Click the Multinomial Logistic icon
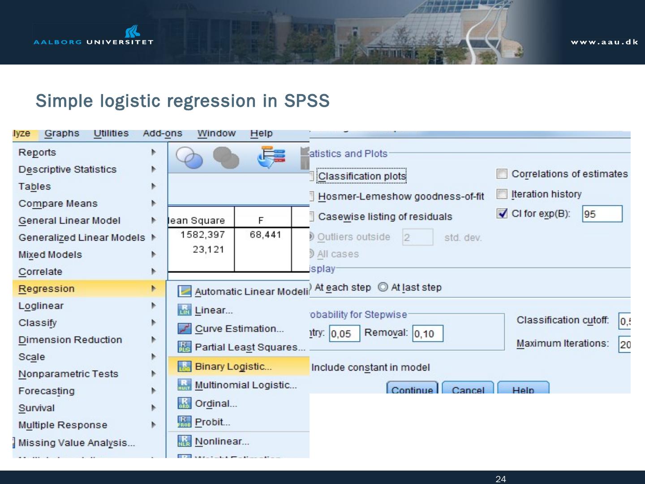Viewport: 645px width, 484px height. pyautogui.click(x=184, y=385)
